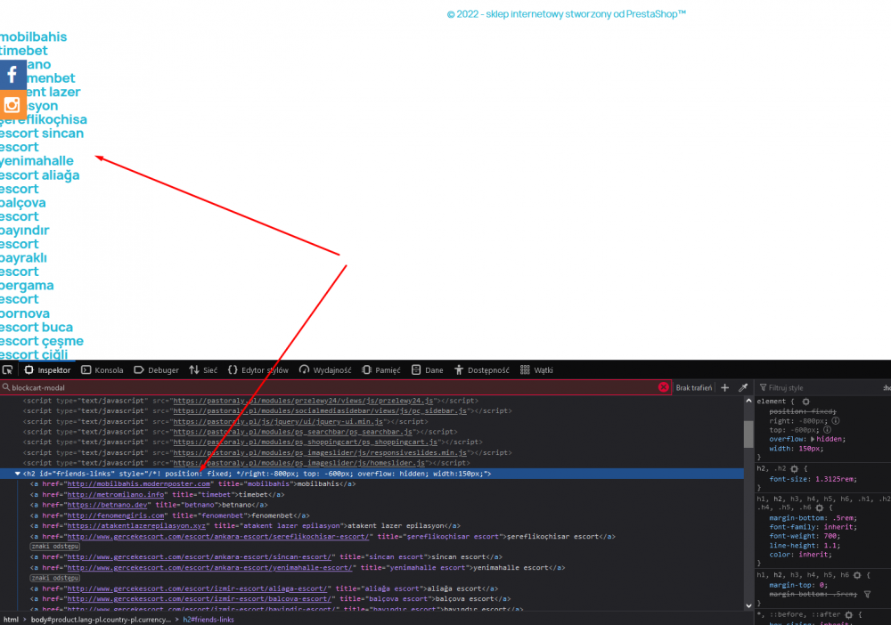Click inside the Filtruj style input field
The height and width of the screenshot is (625, 891).
(x=820, y=386)
